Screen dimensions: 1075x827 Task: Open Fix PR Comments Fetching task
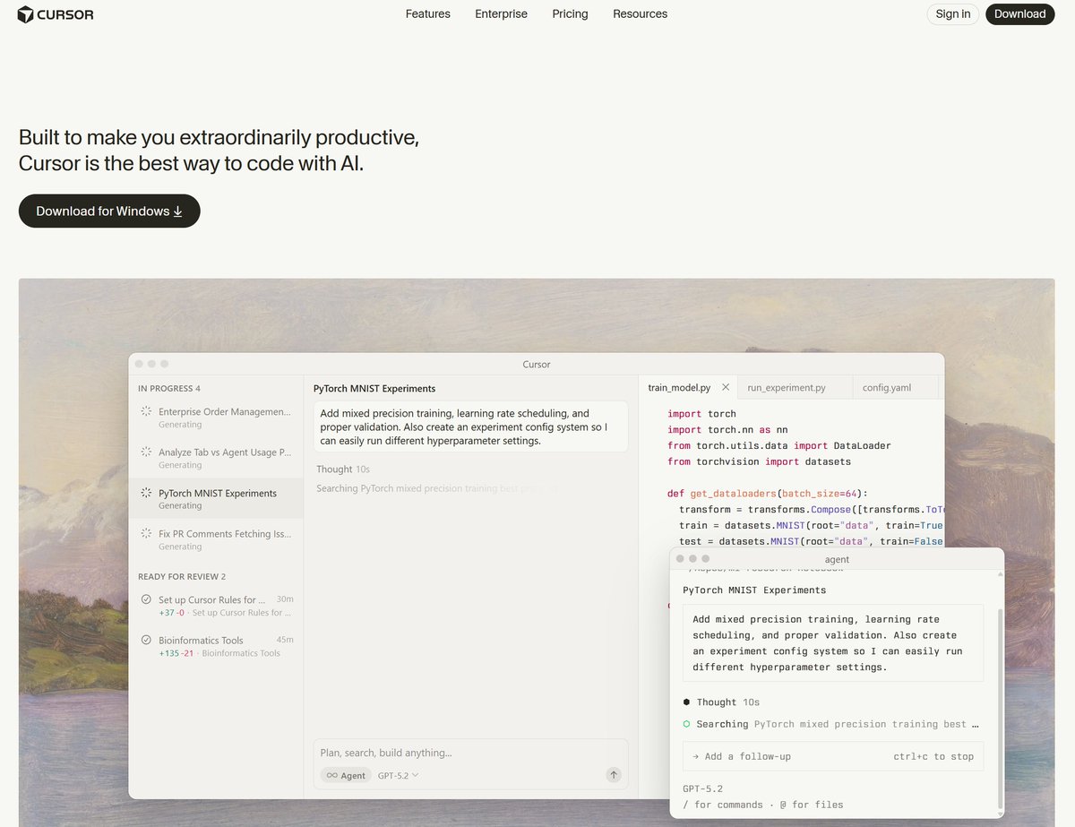216,539
